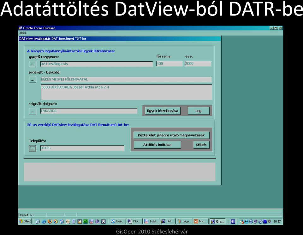Click the BÉKÉS settlement field
The image size is (303, 235).
pos(82,148)
